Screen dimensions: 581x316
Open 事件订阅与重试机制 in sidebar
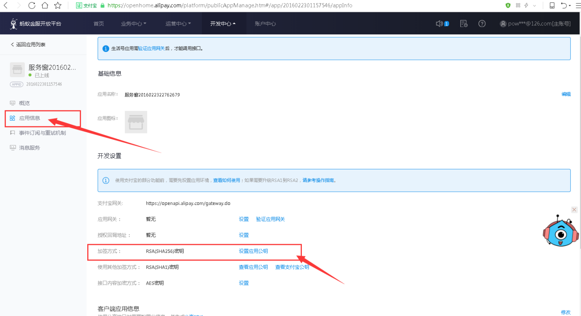click(x=43, y=133)
